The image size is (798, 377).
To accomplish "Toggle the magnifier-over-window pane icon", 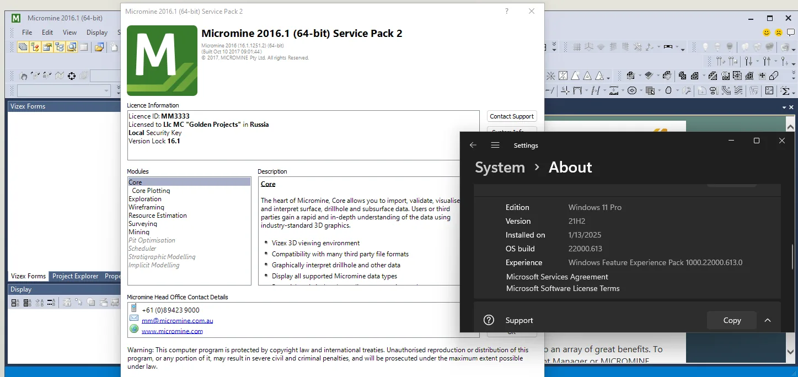I will (72, 47).
